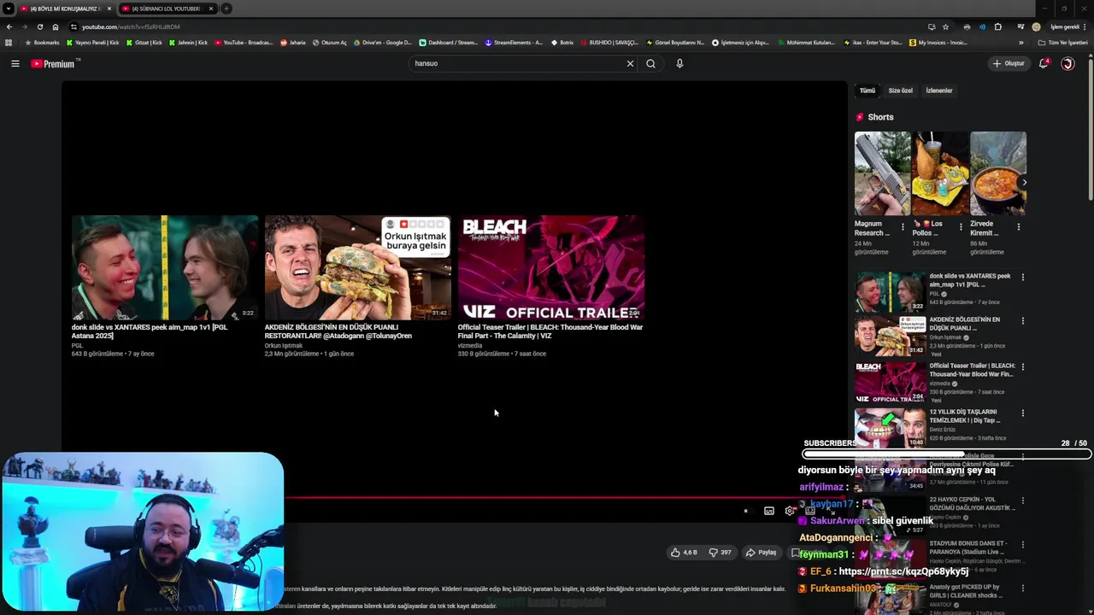The image size is (1094, 615).
Task: Click the magnifier search button
Action: (650, 63)
